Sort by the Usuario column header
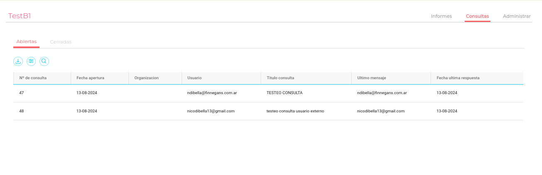This screenshot has height=175, width=542. [195, 78]
